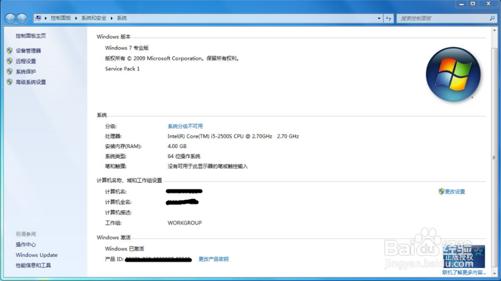Click the Windows 7 专业版 text
This screenshot has width=501, height=281.
(127, 48)
